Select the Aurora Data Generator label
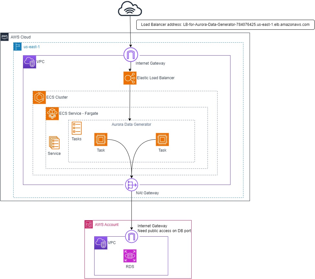Image resolution: width=315 pixels, height=279 pixels. coord(131,124)
